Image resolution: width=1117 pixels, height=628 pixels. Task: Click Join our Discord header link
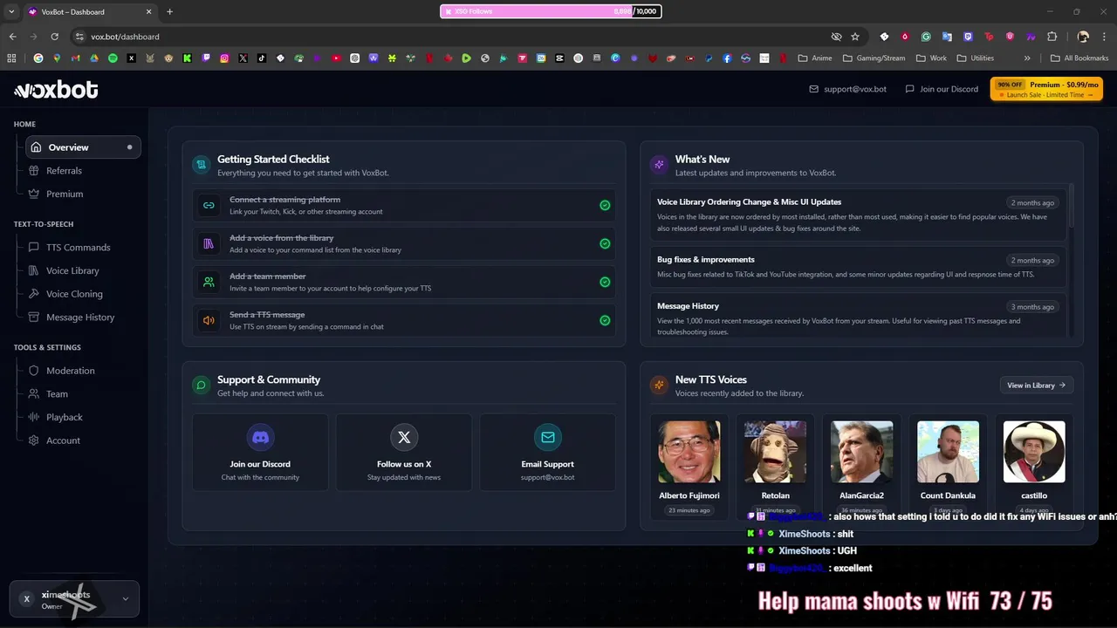(x=942, y=89)
